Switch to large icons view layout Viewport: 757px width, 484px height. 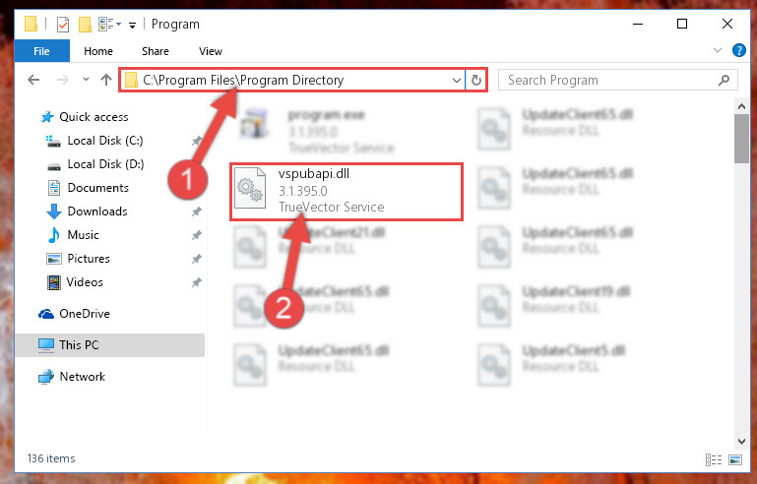(735, 459)
